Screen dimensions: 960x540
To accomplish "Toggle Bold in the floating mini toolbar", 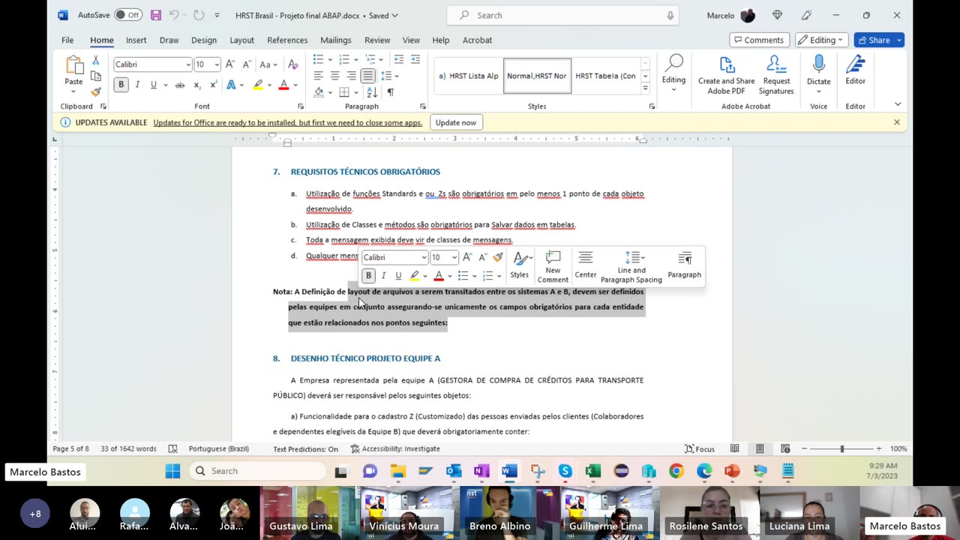I will [368, 275].
